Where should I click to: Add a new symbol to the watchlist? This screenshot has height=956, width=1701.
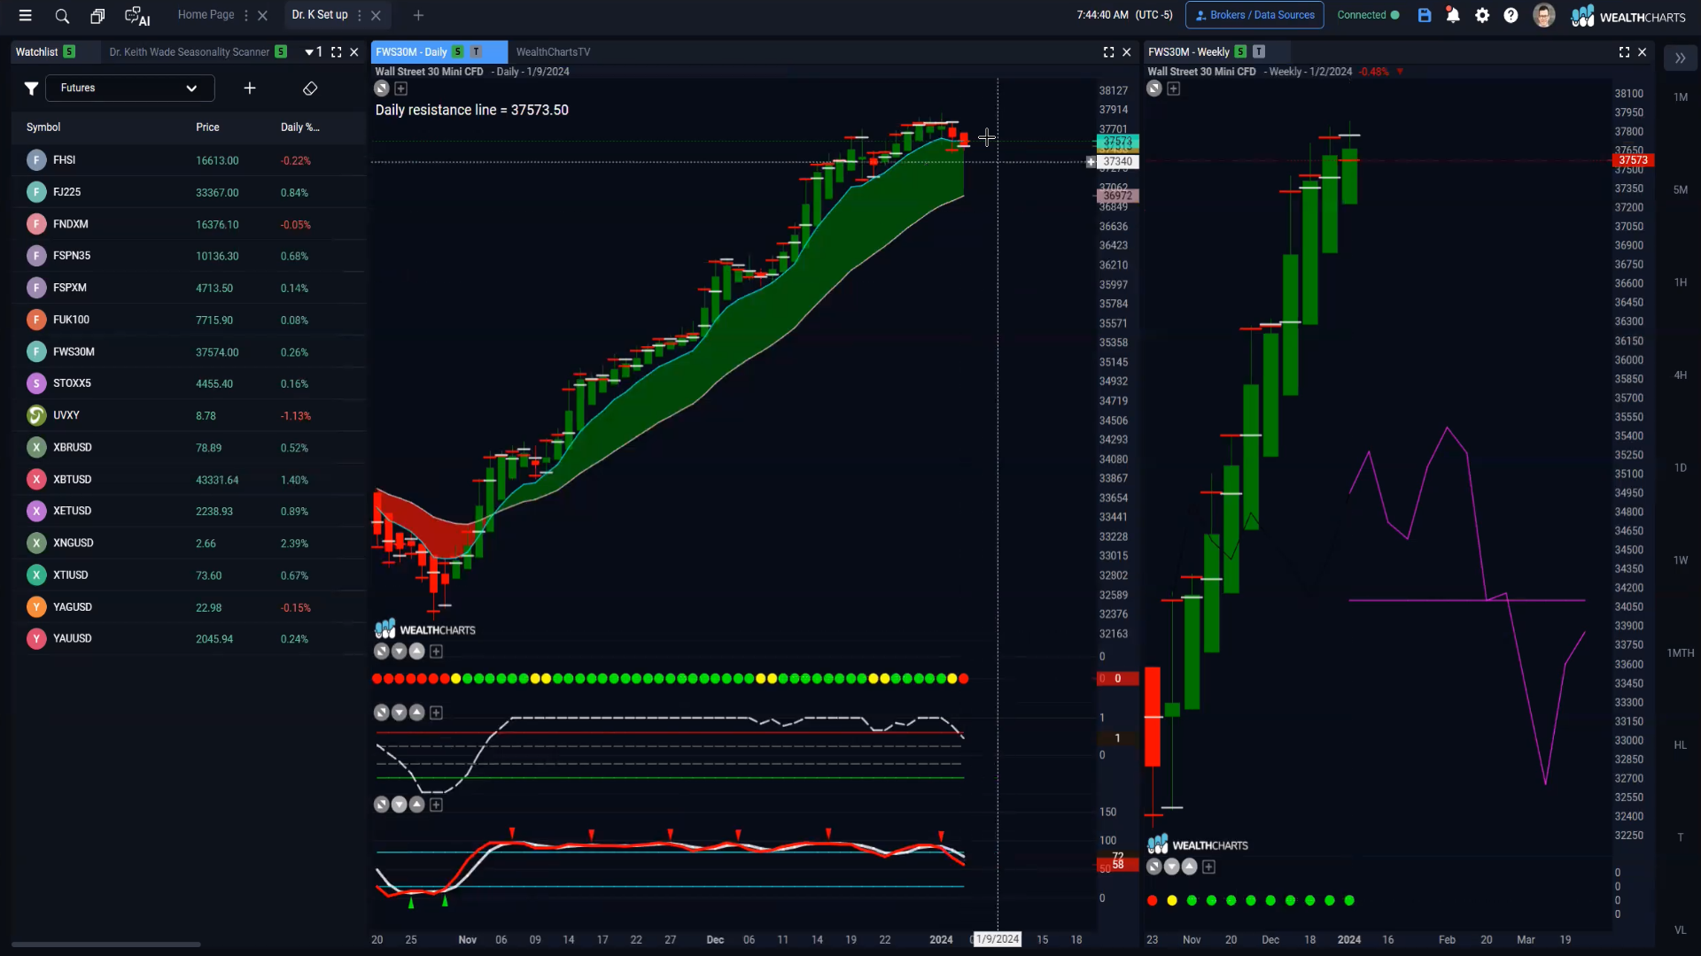tap(250, 88)
